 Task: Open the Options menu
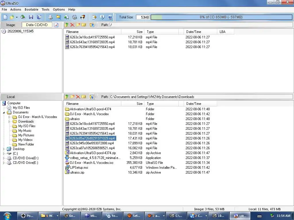click(x=59, y=9)
